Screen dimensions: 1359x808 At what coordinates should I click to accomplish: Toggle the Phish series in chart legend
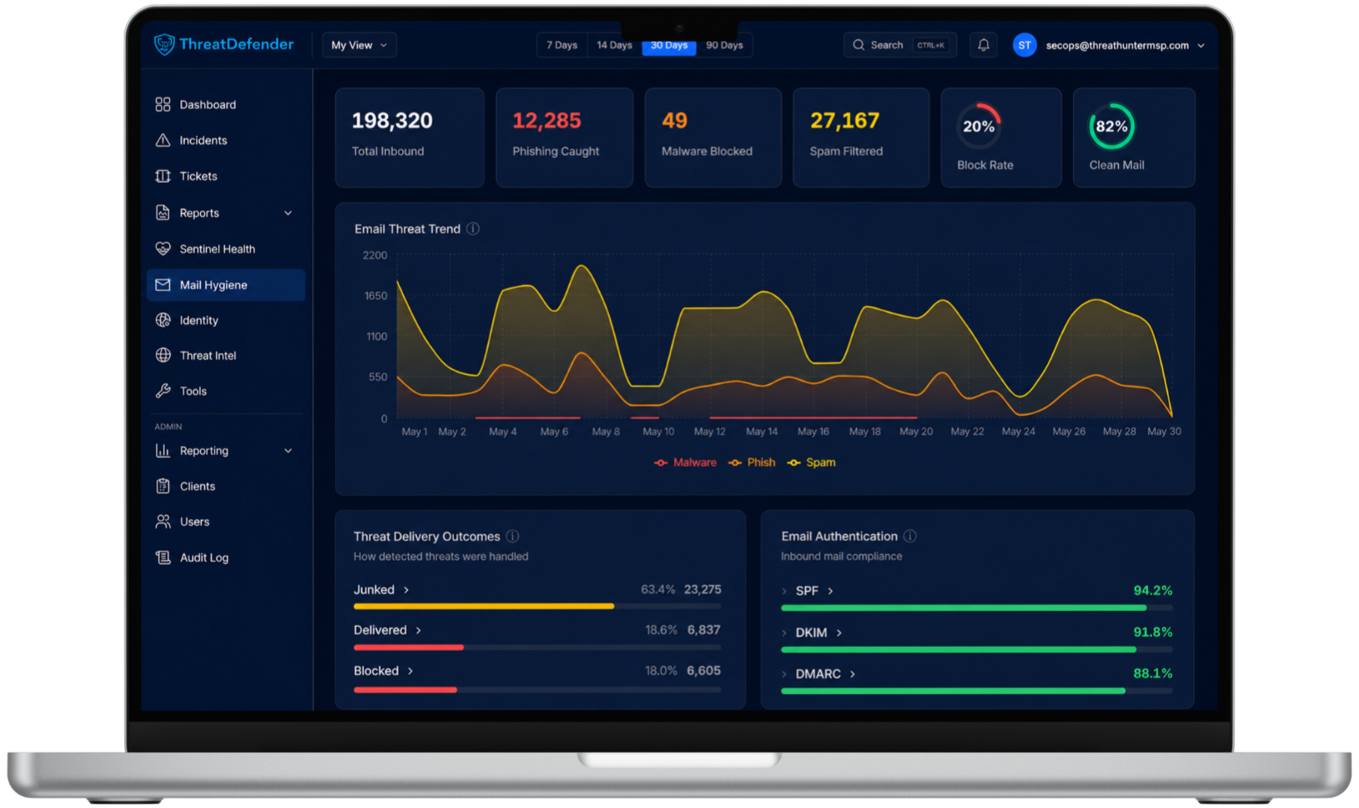(x=752, y=462)
